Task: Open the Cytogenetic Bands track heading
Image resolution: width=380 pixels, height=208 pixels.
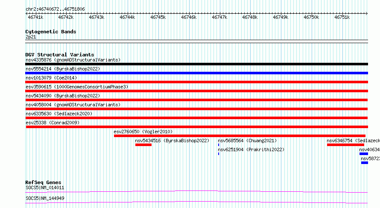Action: pyautogui.click(x=51, y=32)
